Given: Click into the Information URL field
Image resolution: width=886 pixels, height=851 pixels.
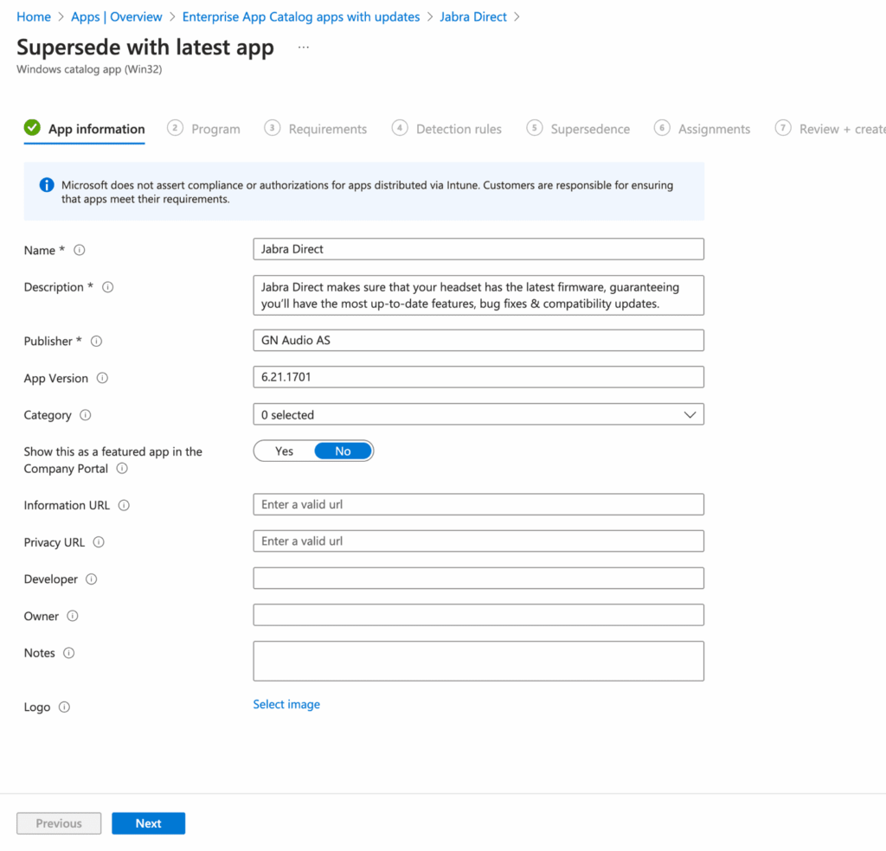Looking at the screenshot, I should (x=478, y=504).
